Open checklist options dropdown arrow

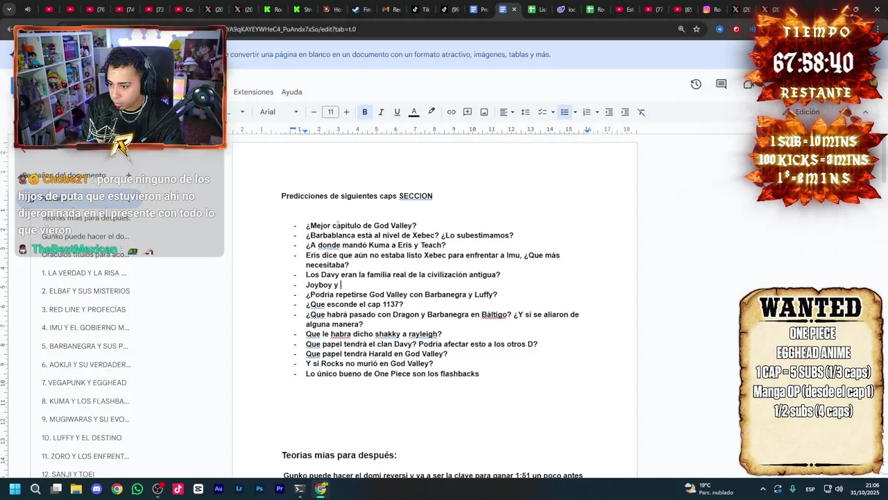tap(553, 112)
